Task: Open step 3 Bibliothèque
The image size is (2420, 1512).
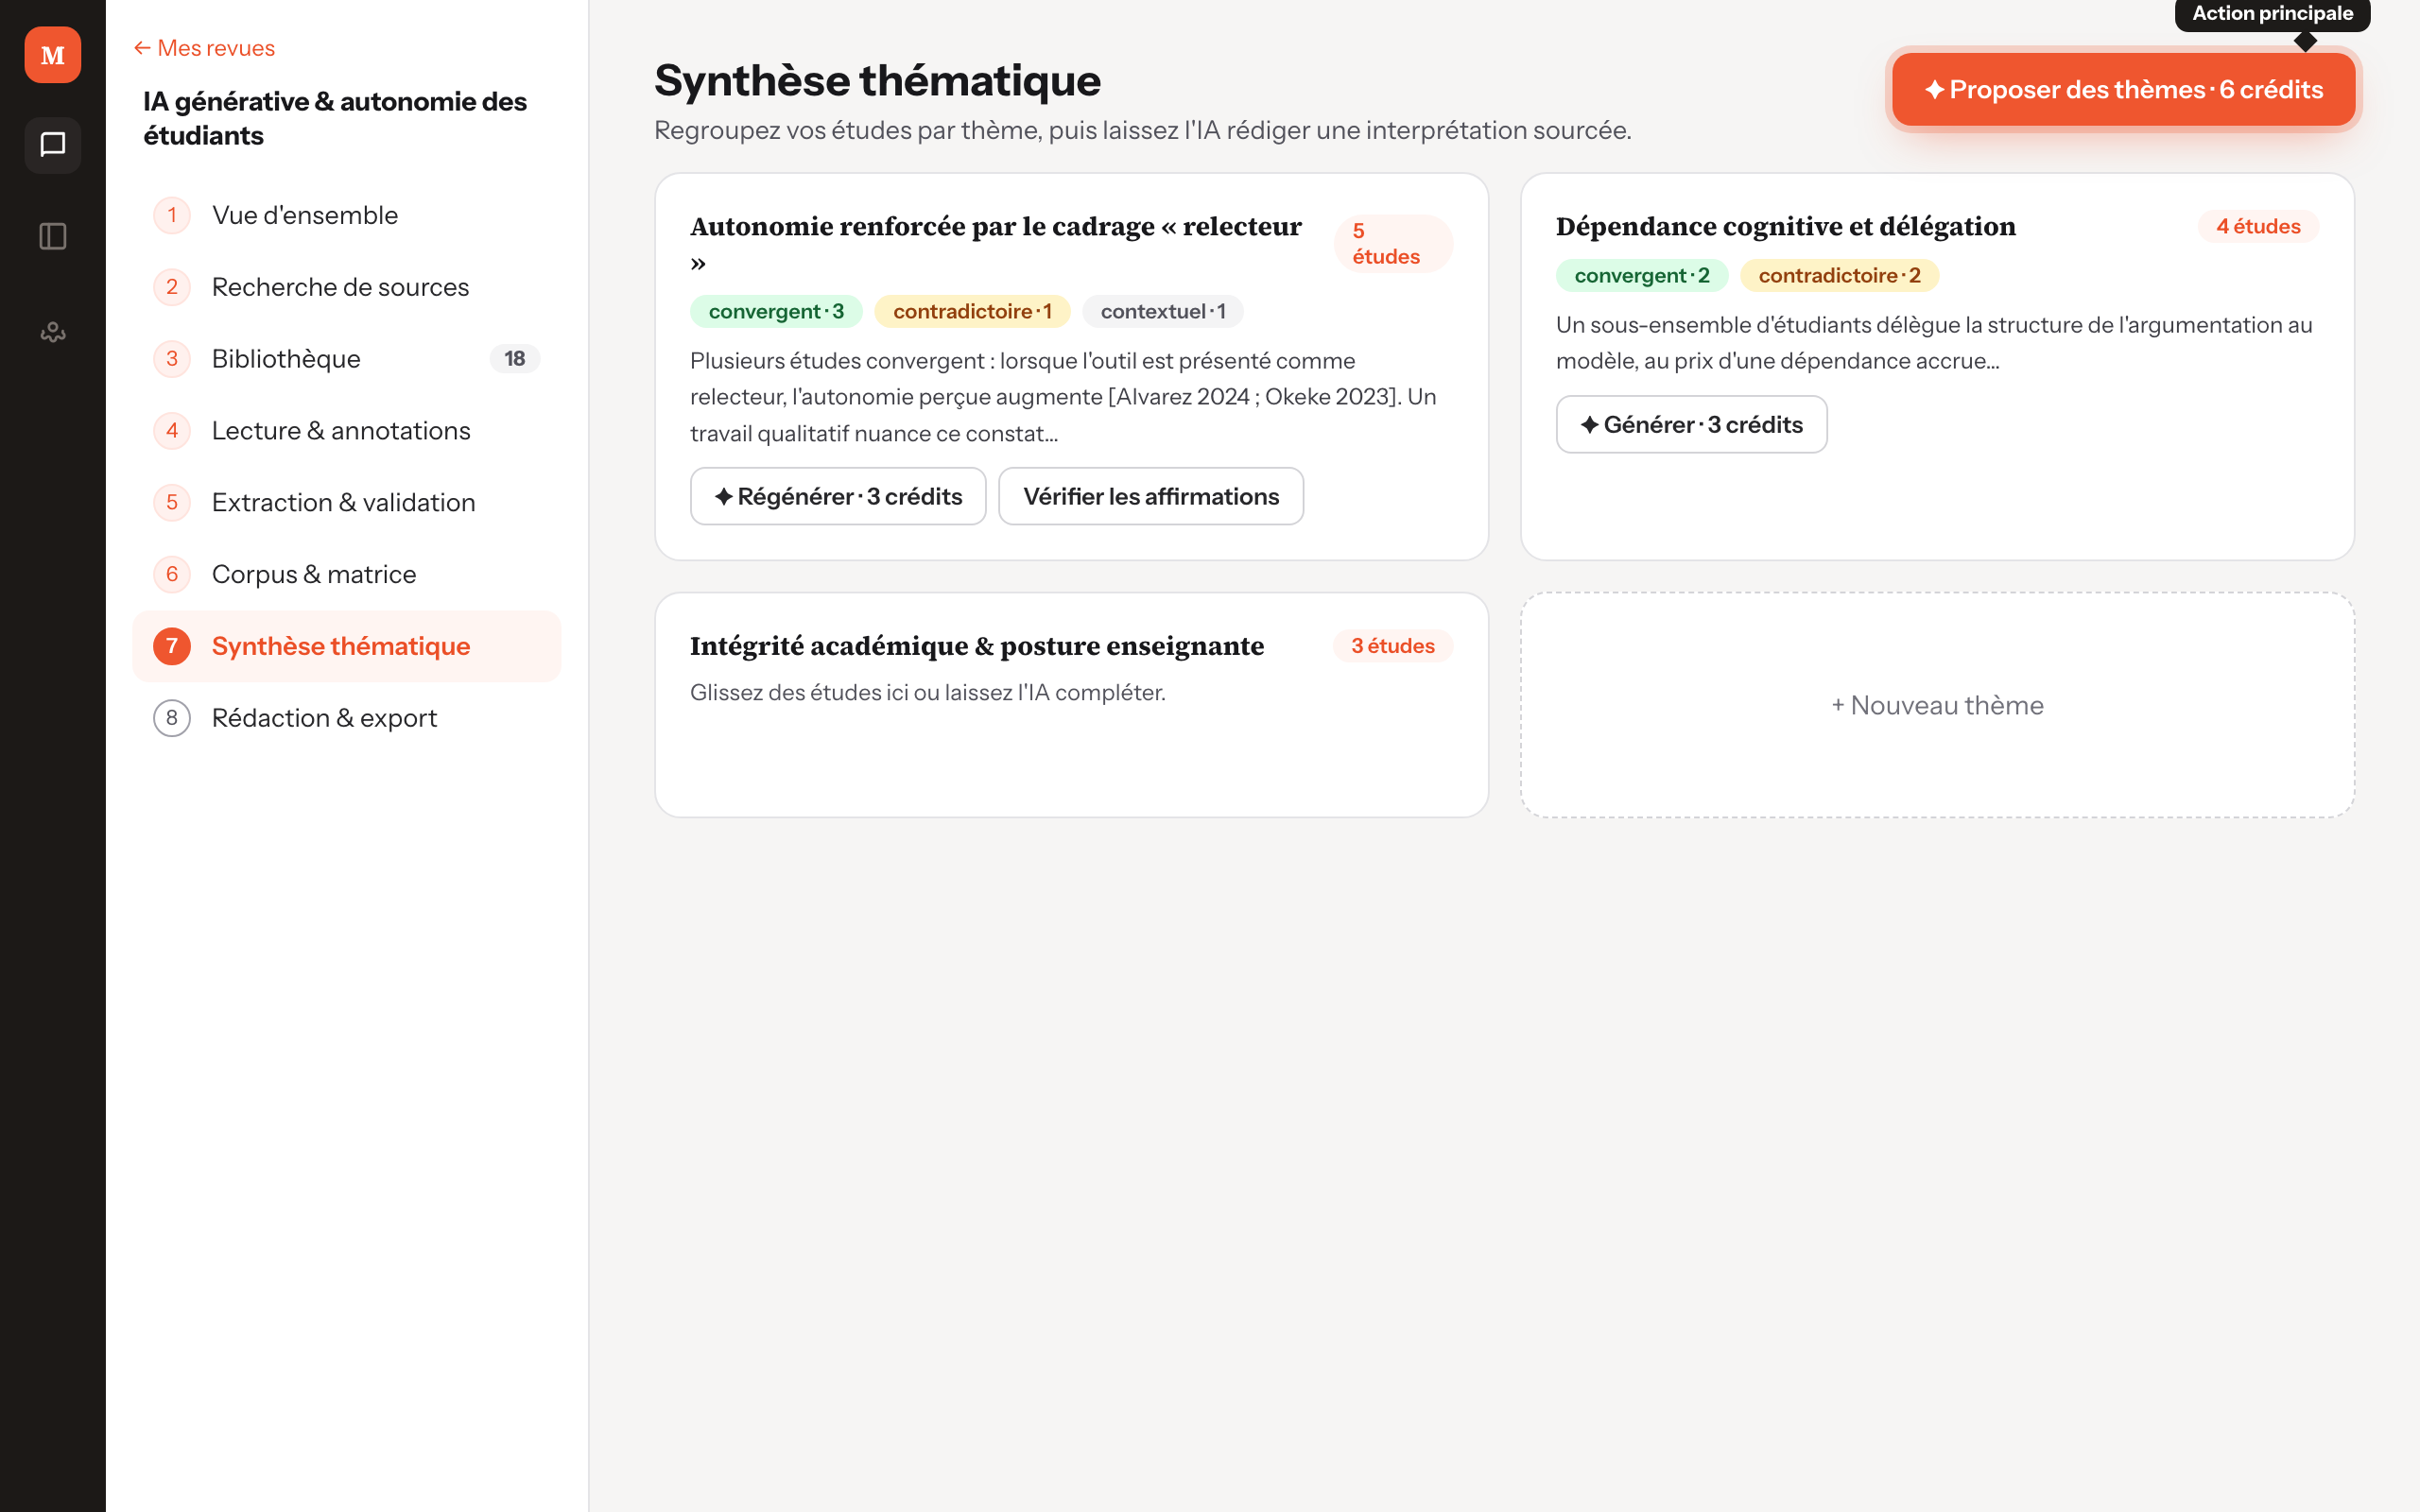Action: pos(347,359)
